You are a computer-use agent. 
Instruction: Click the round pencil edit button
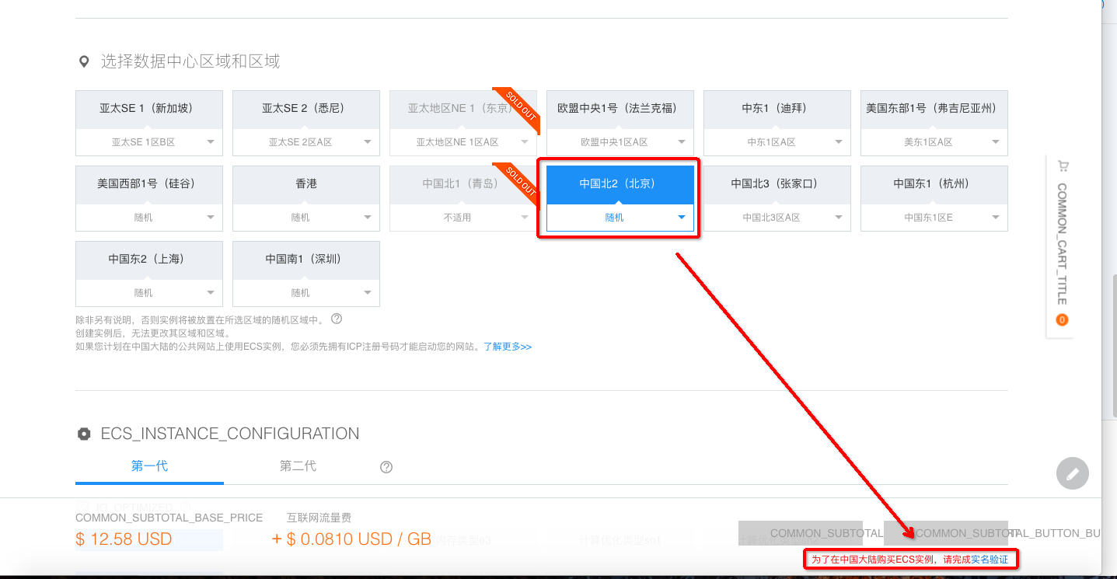pyautogui.click(x=1073, y=473)
